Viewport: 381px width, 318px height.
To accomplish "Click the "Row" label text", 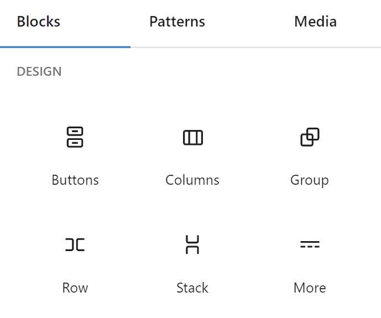I will [x=75, y=288].
